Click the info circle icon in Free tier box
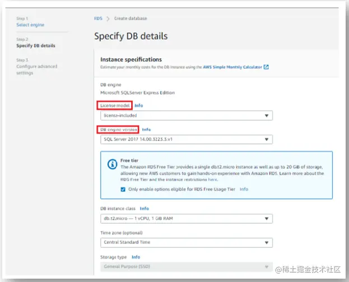 pos(112,164)
